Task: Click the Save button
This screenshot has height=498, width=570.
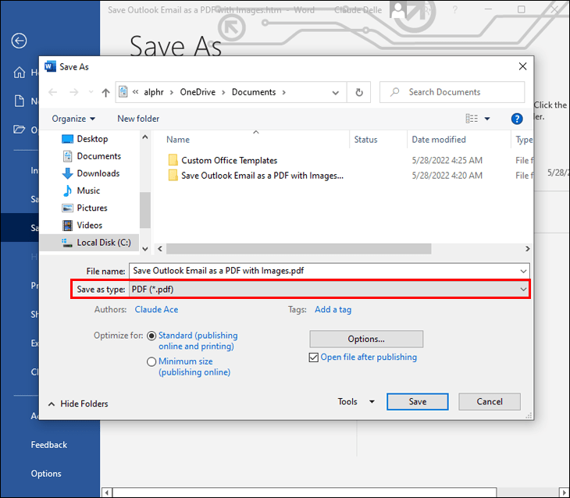Action: [x=417, y=402]
